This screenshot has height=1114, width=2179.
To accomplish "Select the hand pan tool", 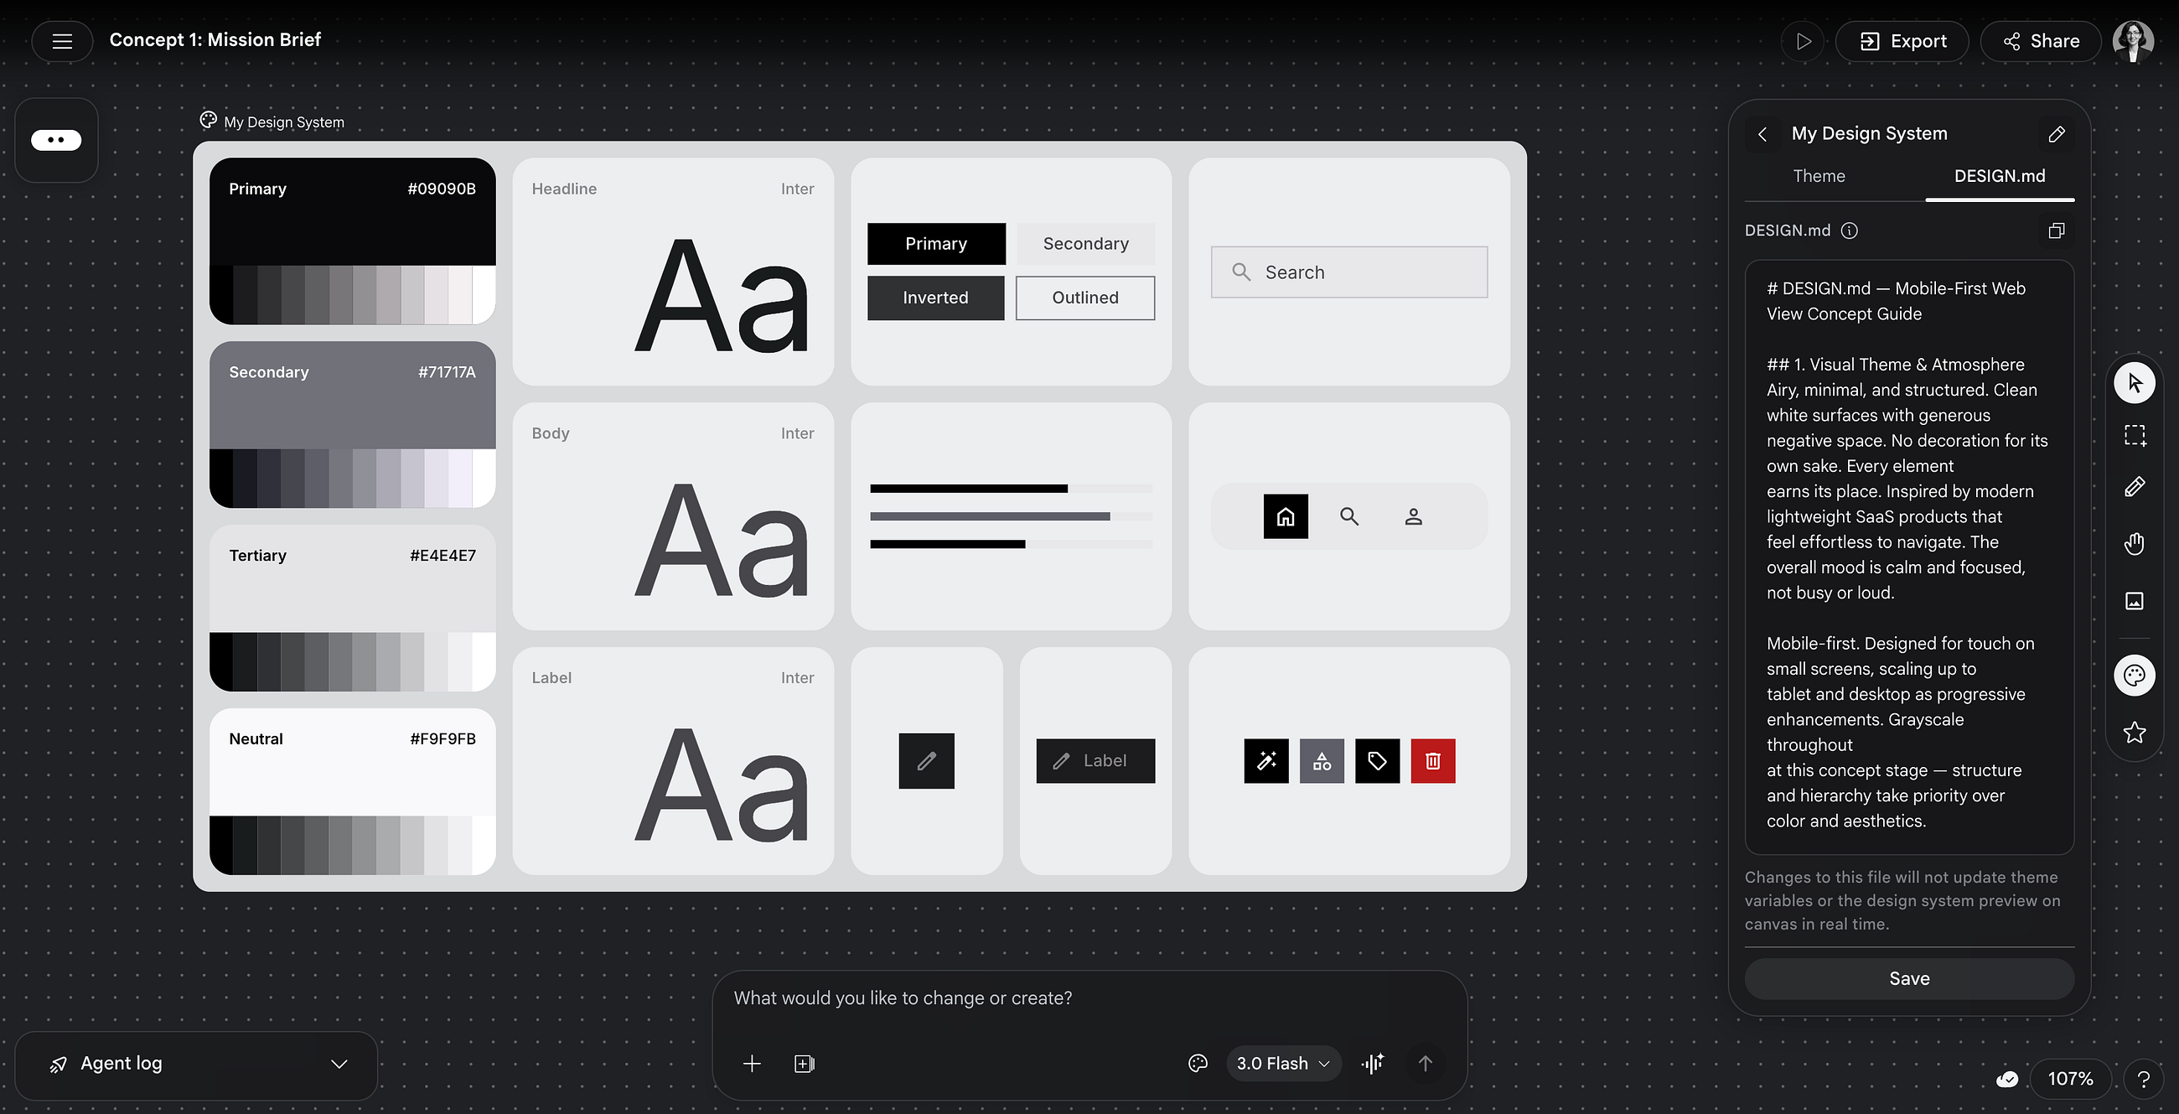I will [x=2135, y=544].
